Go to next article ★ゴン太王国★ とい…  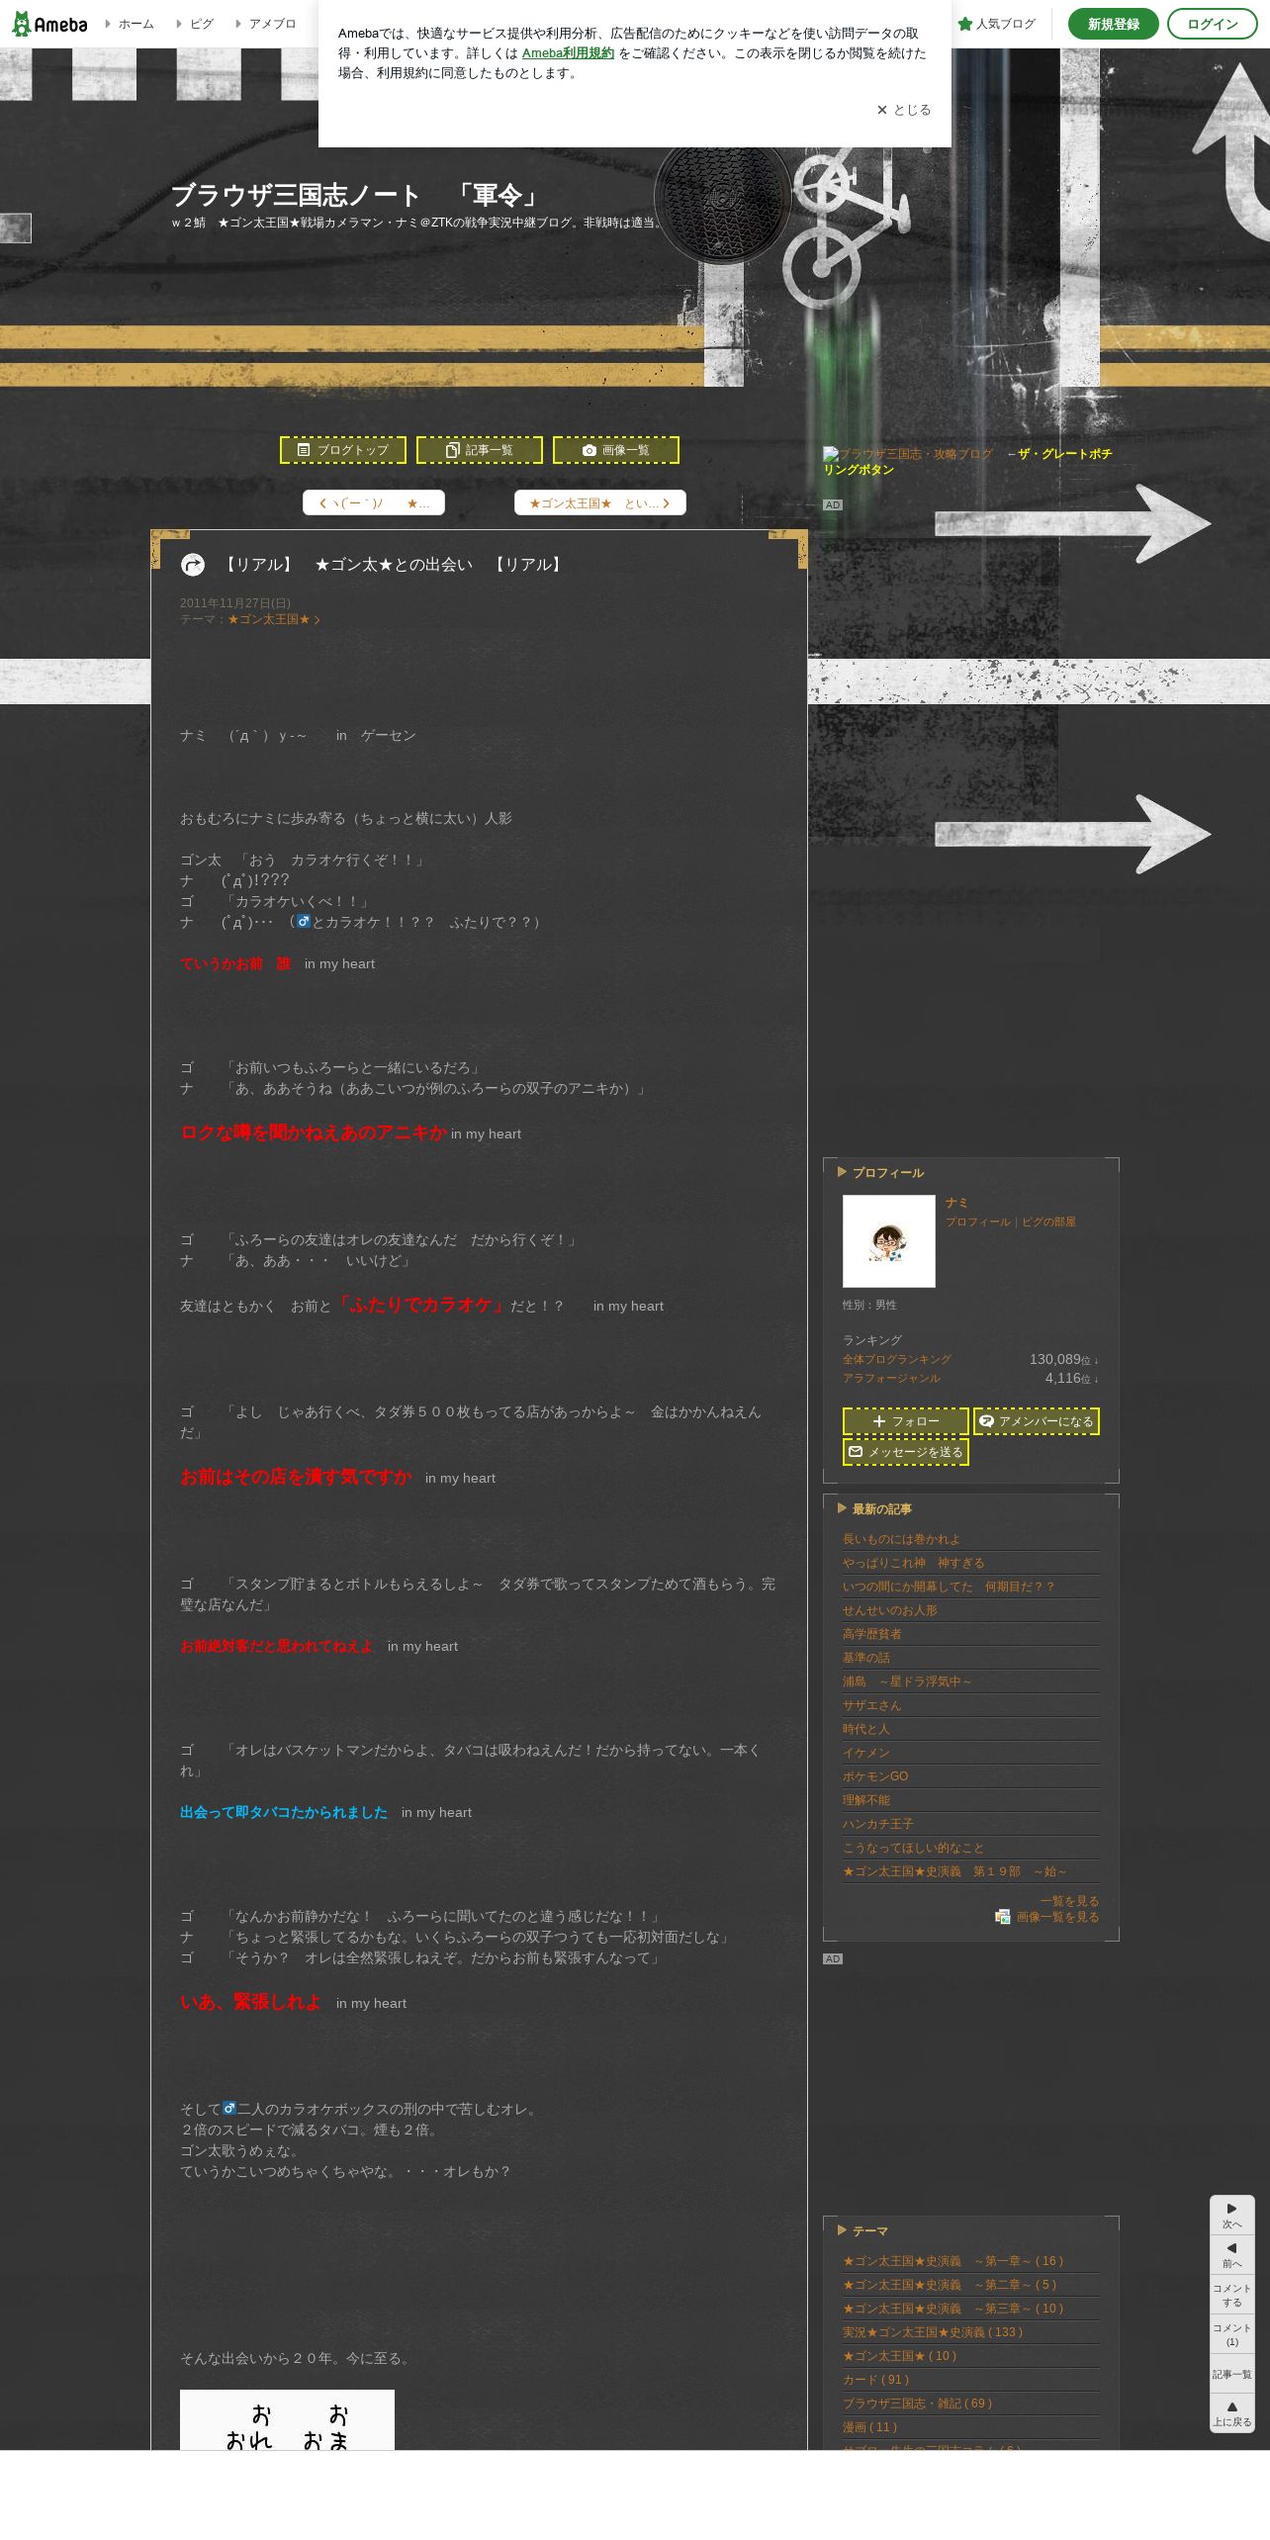pos(600,502)
